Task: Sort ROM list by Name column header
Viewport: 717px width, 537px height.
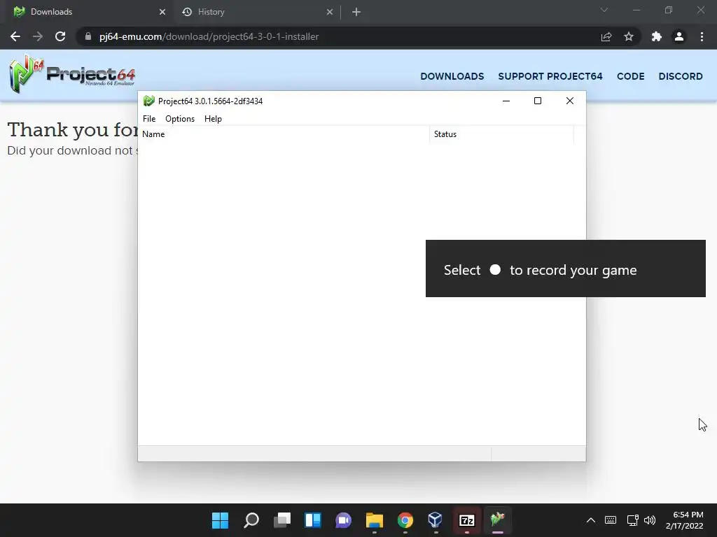Action: (284, 134)
